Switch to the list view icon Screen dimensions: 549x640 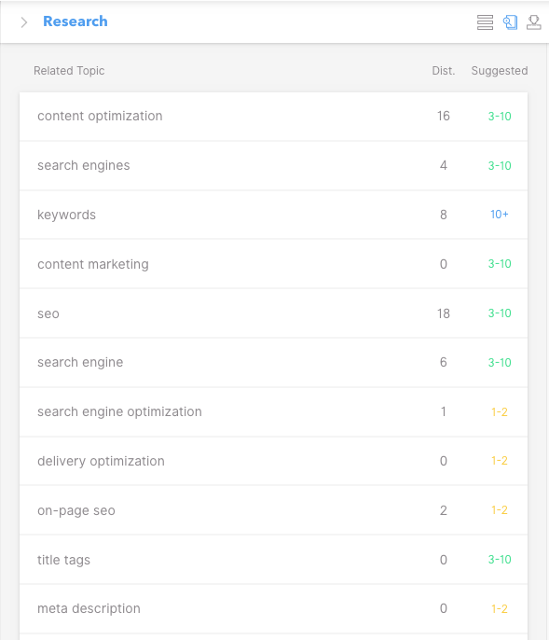tap(485, 22)
